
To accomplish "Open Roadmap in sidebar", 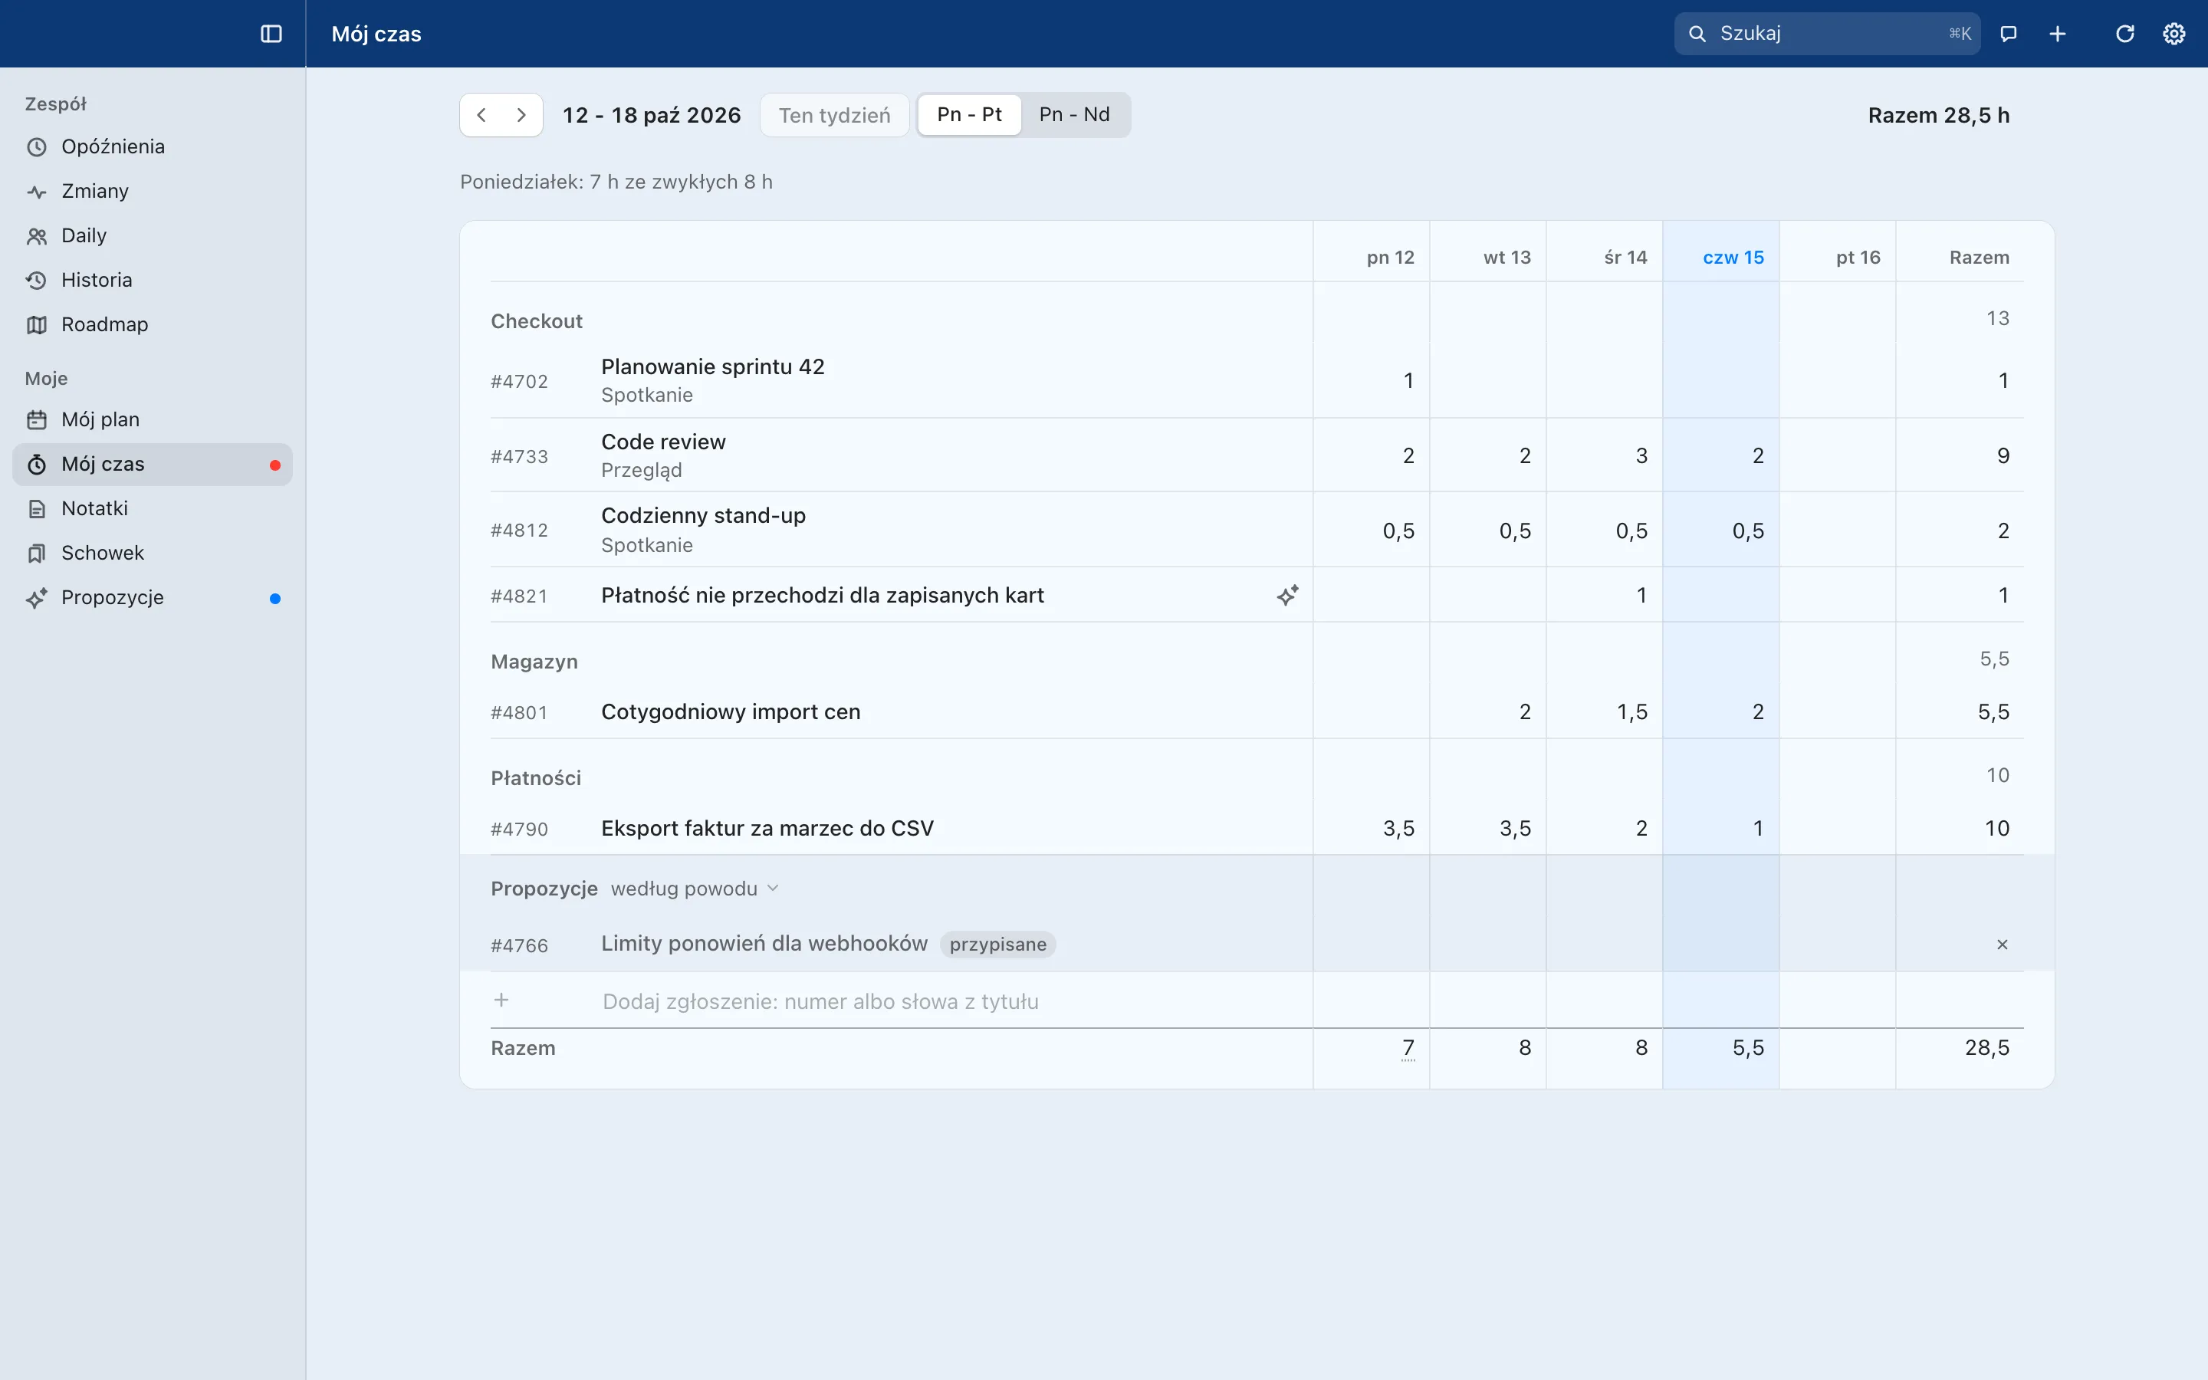I will coord(153,325).
